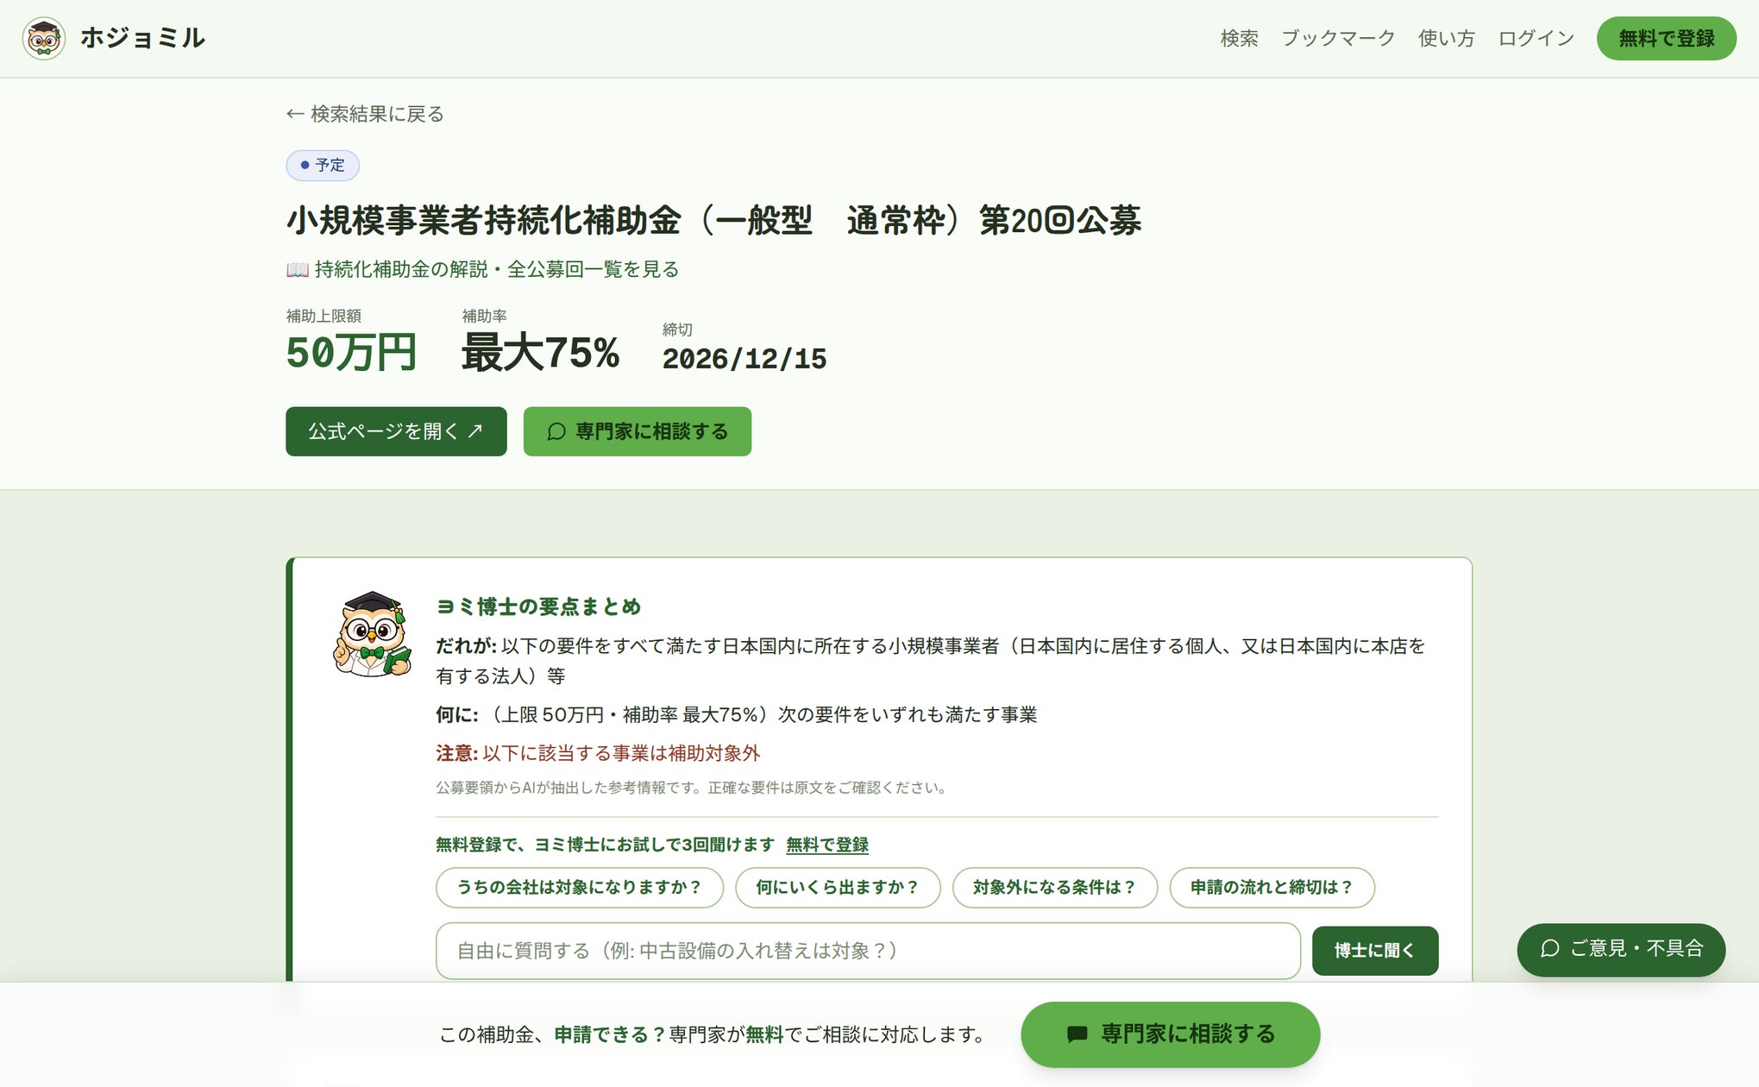The height and width of the screenshot is (1087, 1759).
Task: Click the 博士に聞く button
Action: tap(1375, 951)
